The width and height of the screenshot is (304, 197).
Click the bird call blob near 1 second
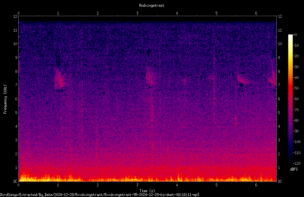[59, 79]
